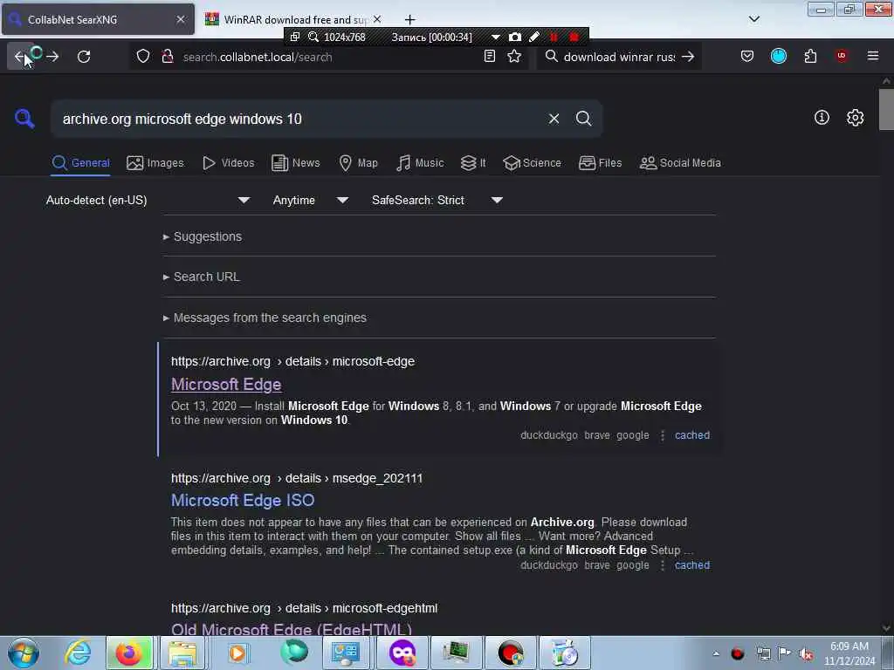Launch Windows Media Player from taskbar
Screen dimensions: 894x670
pos(237,653)
